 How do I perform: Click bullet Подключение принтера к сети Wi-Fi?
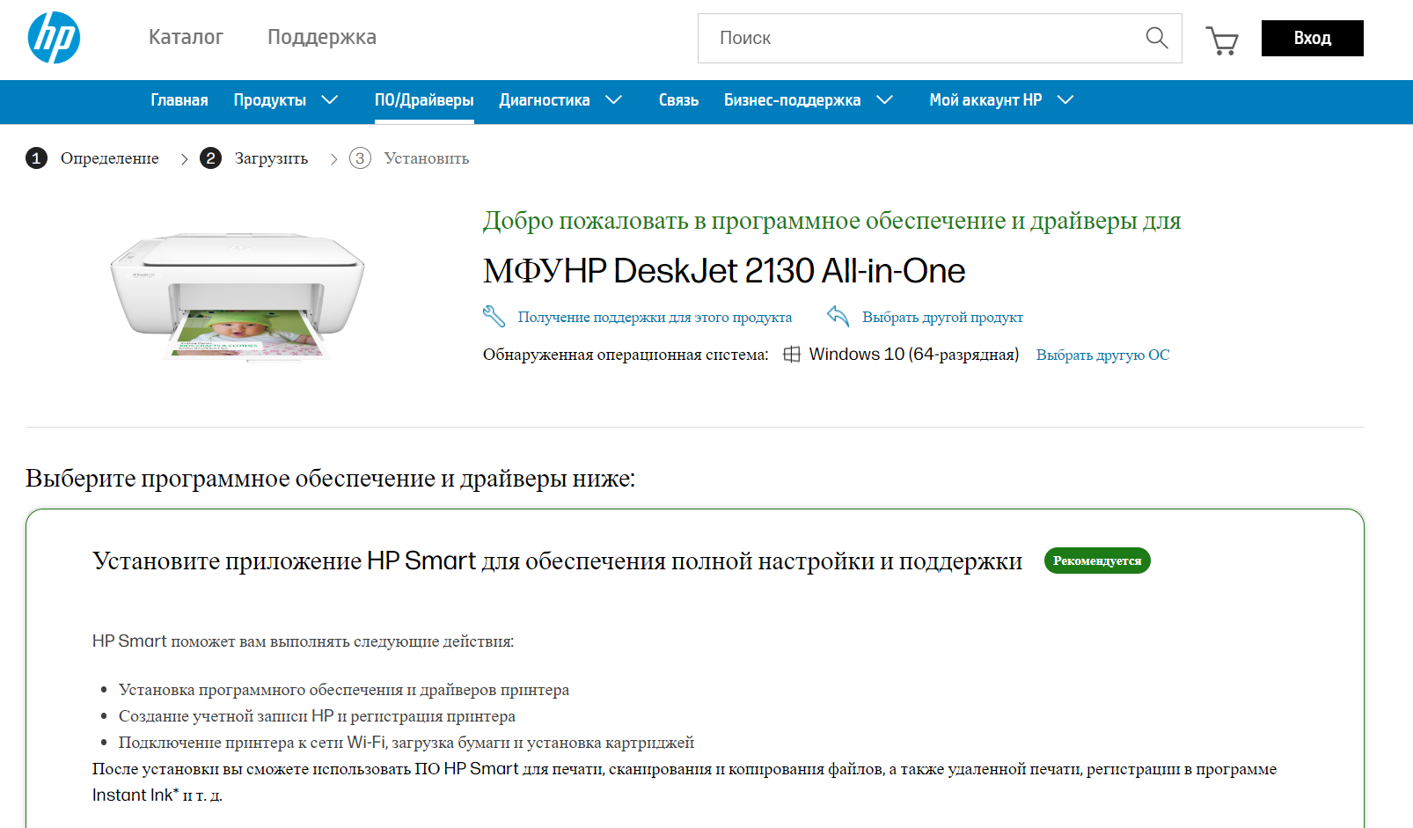click(x=406, y=743)
